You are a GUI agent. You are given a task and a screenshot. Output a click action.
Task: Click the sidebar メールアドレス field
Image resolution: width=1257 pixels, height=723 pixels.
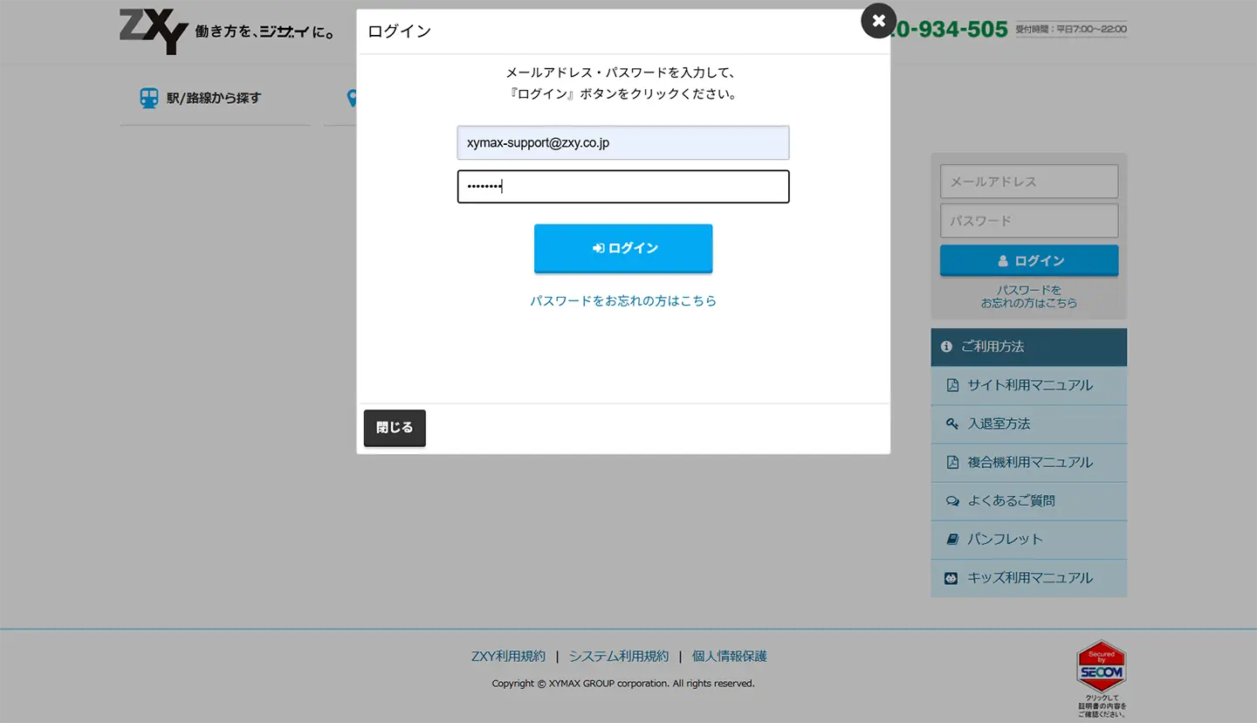click(x=1028, y=181)
